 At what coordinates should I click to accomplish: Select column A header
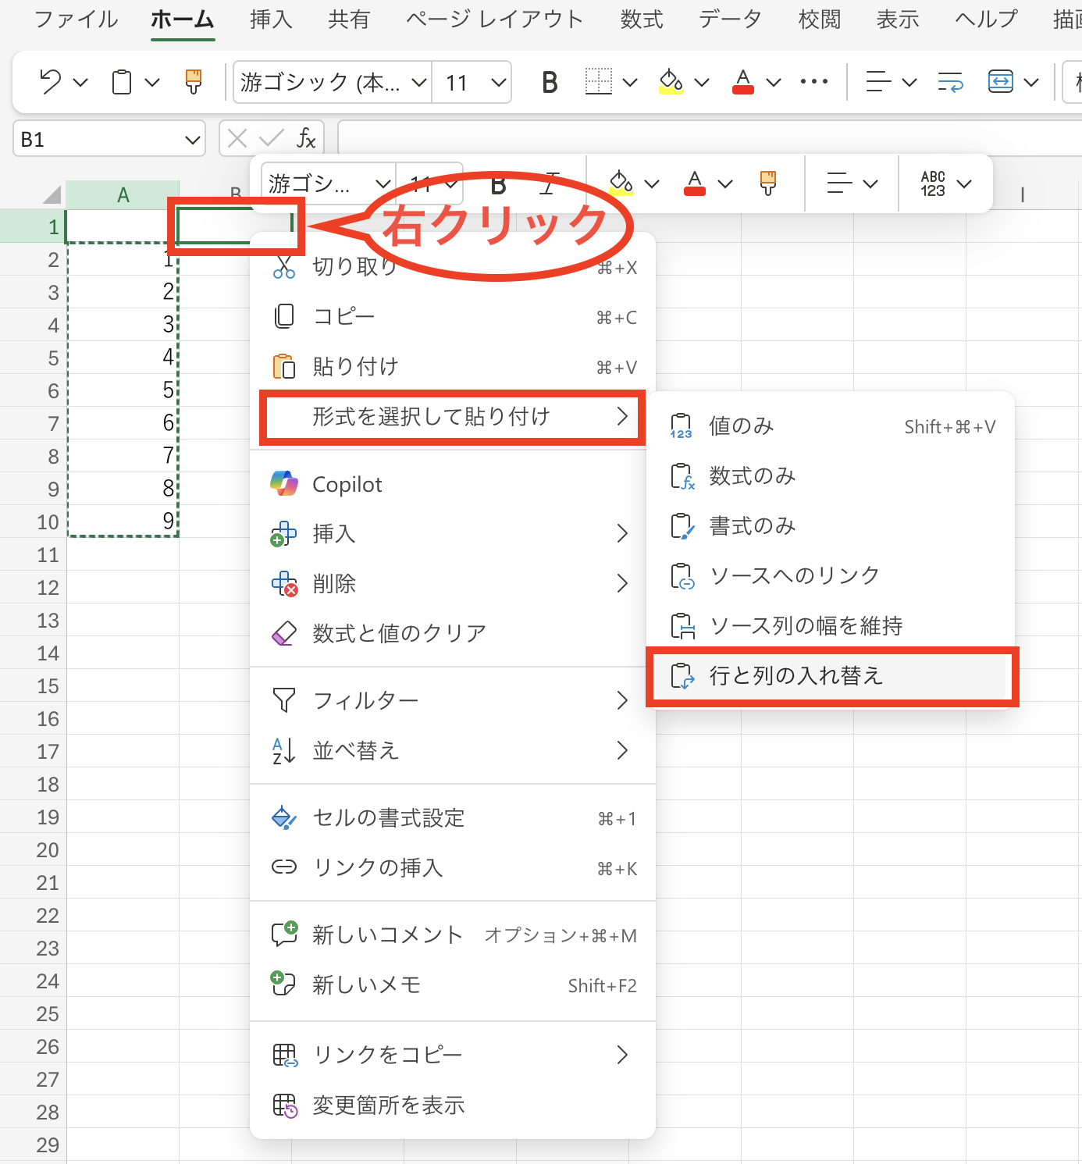point(123,195)
